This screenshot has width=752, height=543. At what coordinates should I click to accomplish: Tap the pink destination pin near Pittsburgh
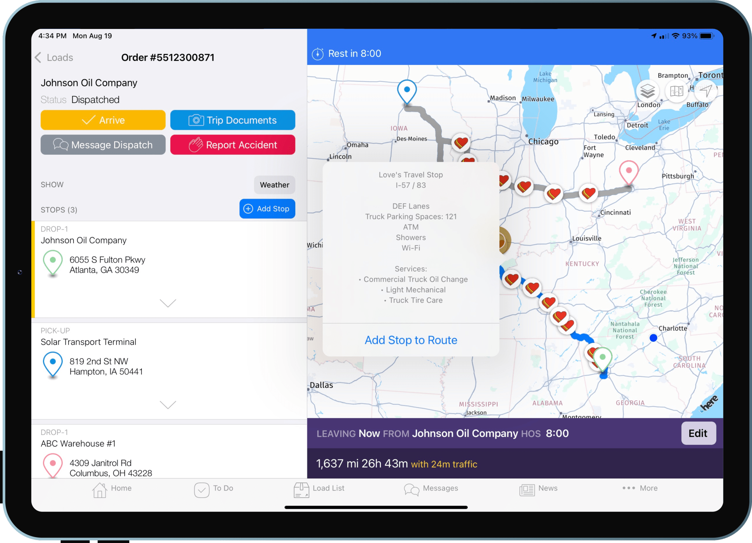pyautogui.click(x=629, y=170)
